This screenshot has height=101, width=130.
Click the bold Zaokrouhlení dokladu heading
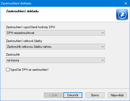[22, 11]
